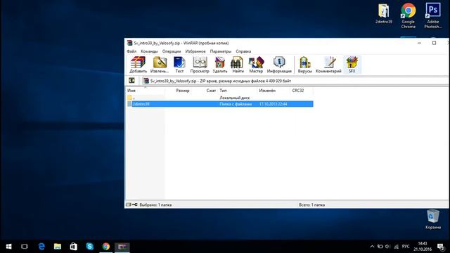This screenshot has height=253, width=450.
Task: Open Skype from the taskbar
Action: click(90, 247)
